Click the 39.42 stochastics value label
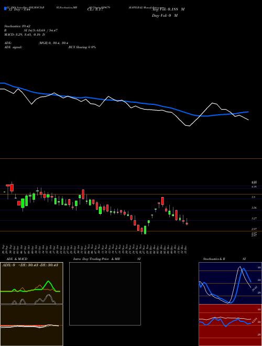Image resolution: width=262 pixels, height=346 pixels. coord(255,288)
